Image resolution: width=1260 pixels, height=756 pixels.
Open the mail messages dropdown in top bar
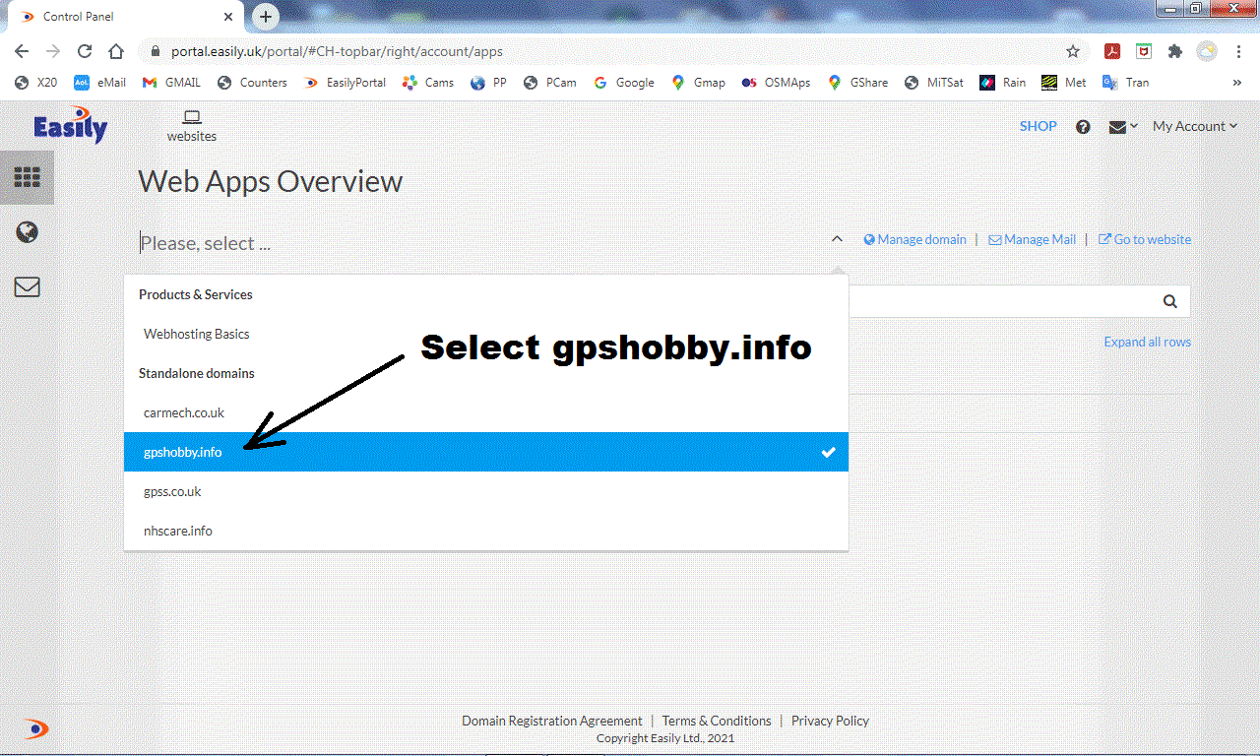pyautogui.click(x=1122, y=127)
